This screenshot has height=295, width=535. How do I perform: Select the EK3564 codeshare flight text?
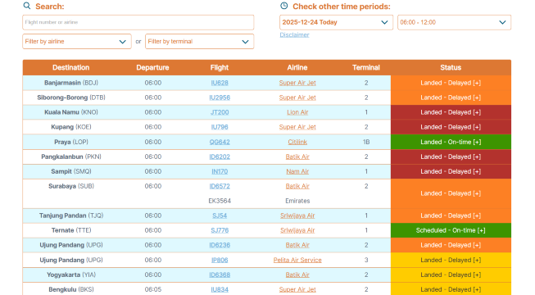click(220, 201)
